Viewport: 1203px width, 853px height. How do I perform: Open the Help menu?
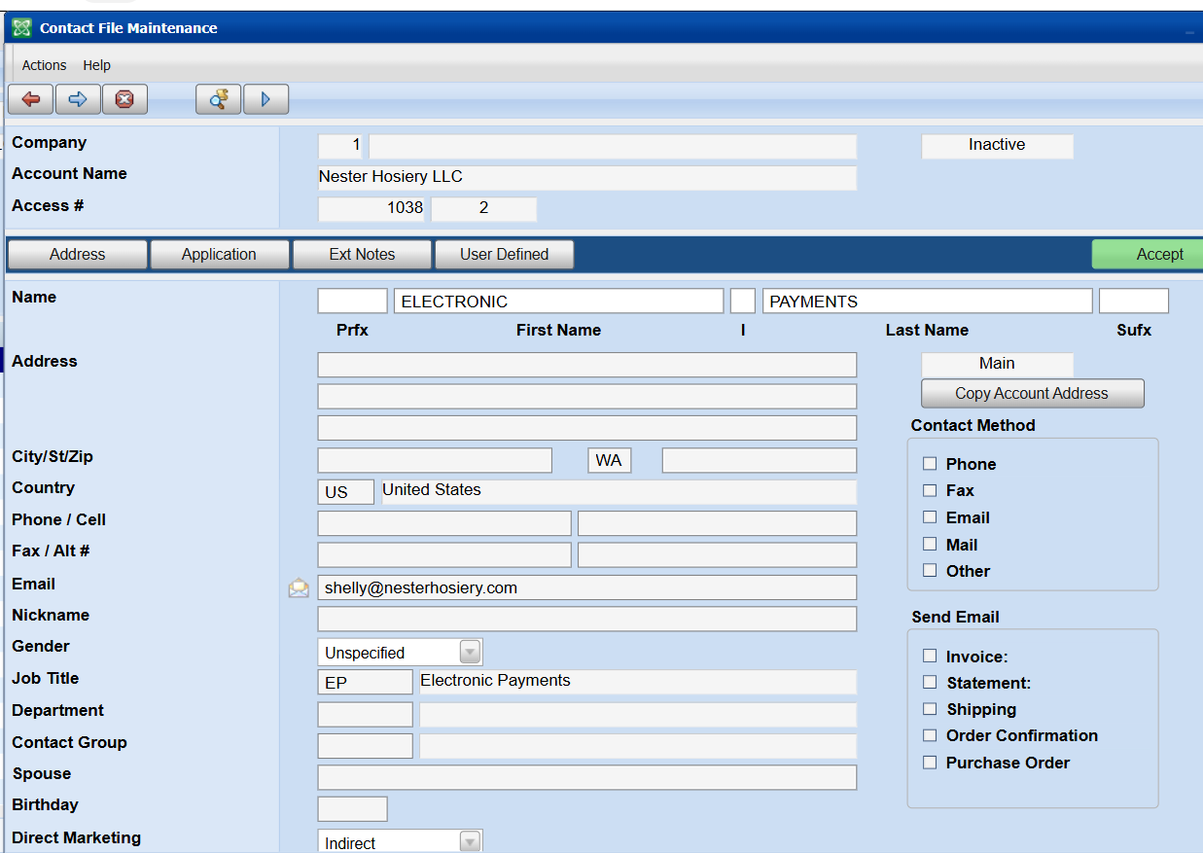[x=96, y=65]
